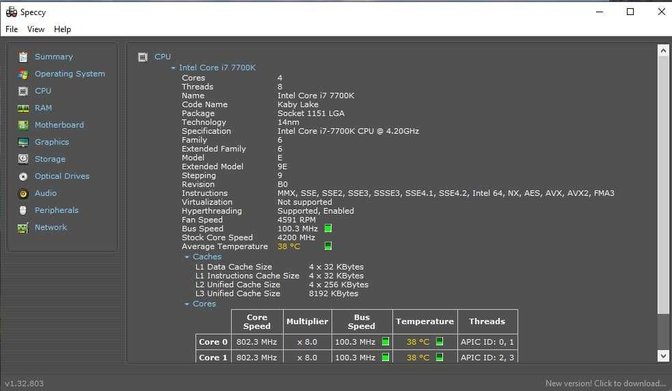This screenshot has height=391, width=672.
Task: Open the Storage section link
Action: point(50,159)
